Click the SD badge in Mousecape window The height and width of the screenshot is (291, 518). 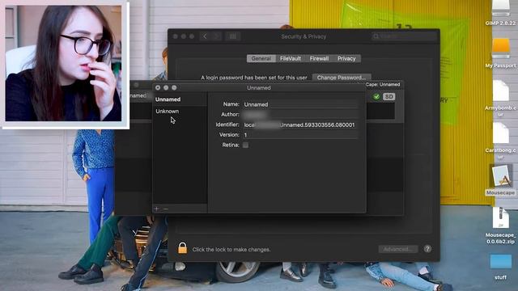coord(388,97)
